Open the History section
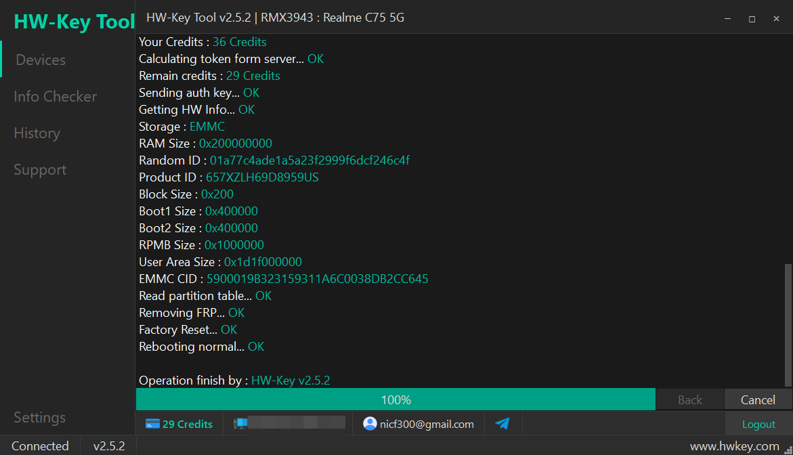The width and height of the screenshot is (793, 455). pyautogui.click(x=37, y=133)
